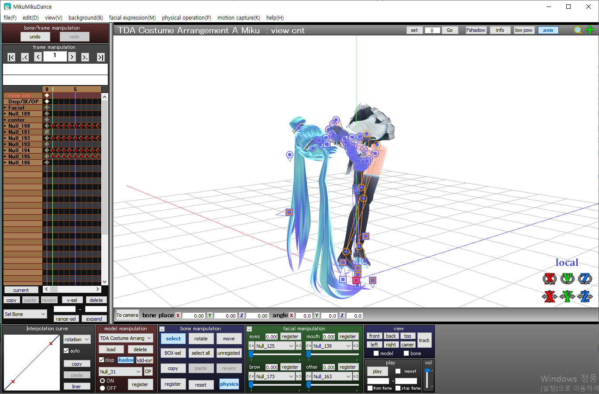The width and height of the screenshot is (599, 394).
Task: Open the Null_173 brow dropdown
Action: (x=275, y=377)
